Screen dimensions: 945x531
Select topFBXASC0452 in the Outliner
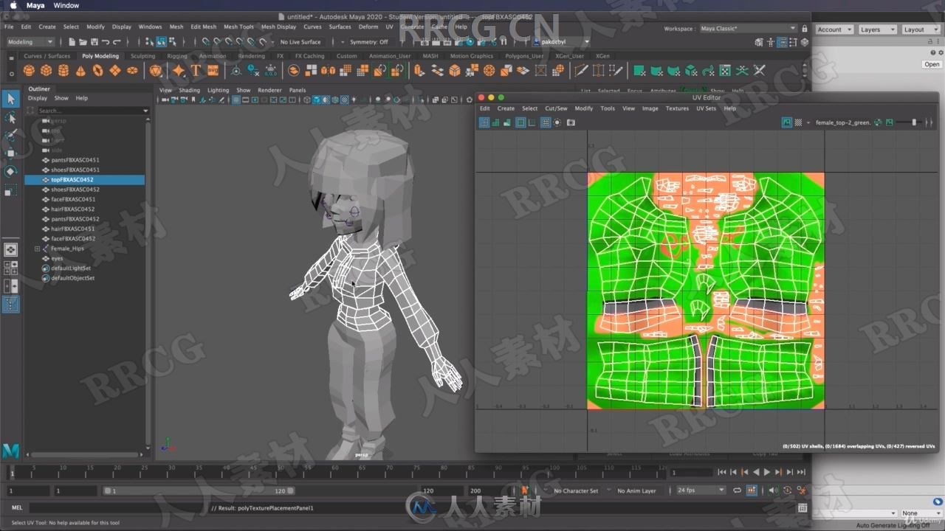pyautogui.click(x=84, y=179)
